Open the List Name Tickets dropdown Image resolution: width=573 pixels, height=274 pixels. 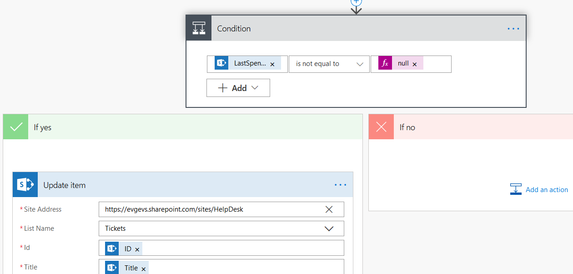click(x=329, y=228)
